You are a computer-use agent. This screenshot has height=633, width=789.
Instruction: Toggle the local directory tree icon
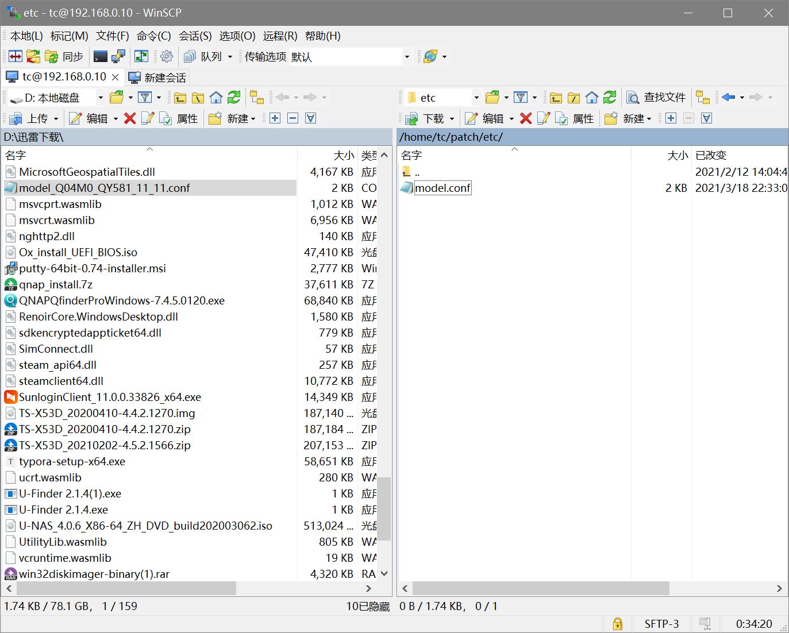point(257,98)
